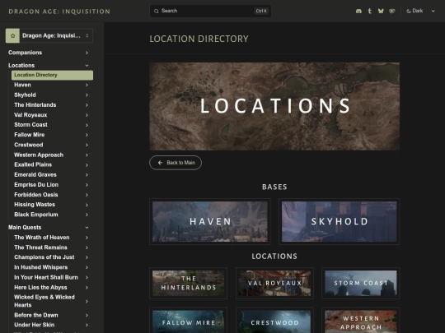This screenshot has height=333, width=445.
Task: Open Champions of the Just quest
Action: point(44,257)
